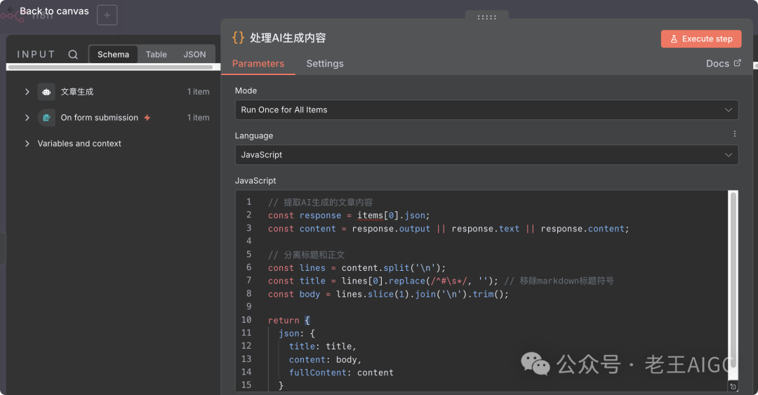The height and width of the screenshot is (395, 758).
Task: Click '1 item' count for 文章生成
Action: (x=198, y=92)
